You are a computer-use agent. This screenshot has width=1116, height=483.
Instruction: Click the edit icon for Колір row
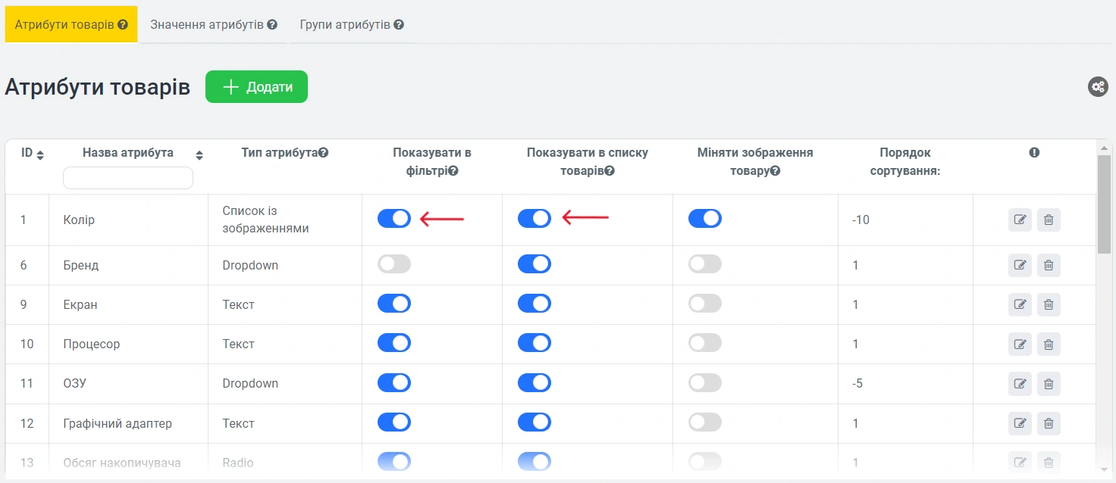[1020, 220]
